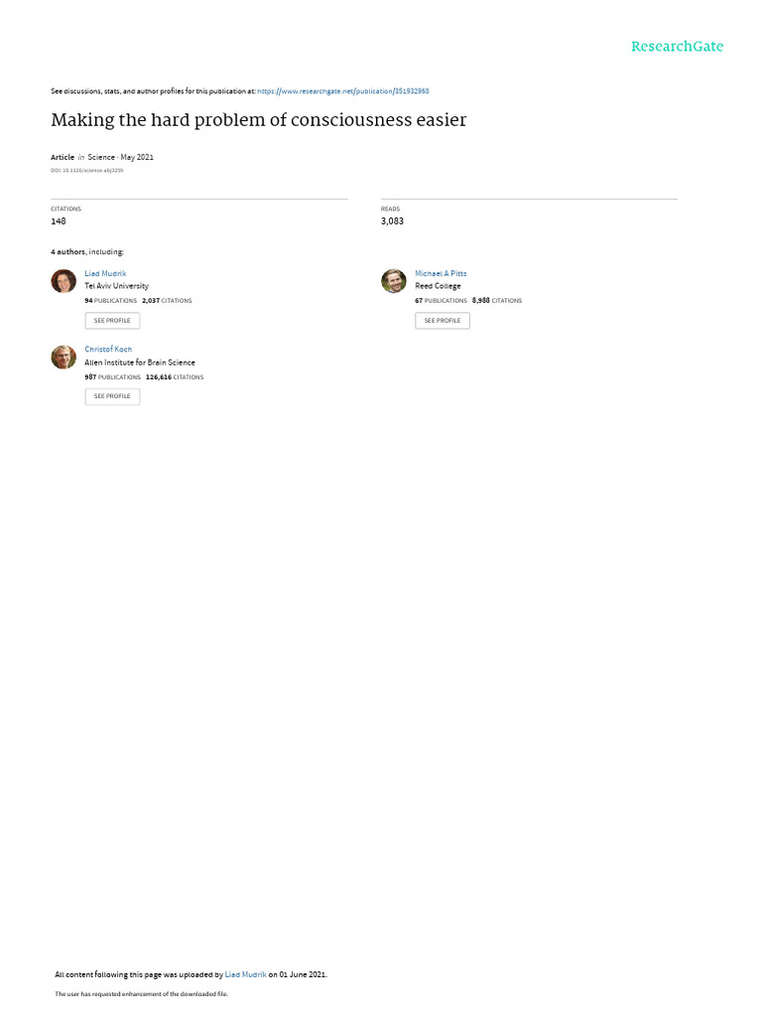Click the Liad Mudrik uploader link at bottom
The image size is (762, 1017).
point(246,974)
